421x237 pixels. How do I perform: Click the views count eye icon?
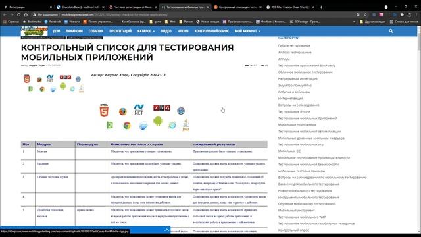click(x=247, y=65)
